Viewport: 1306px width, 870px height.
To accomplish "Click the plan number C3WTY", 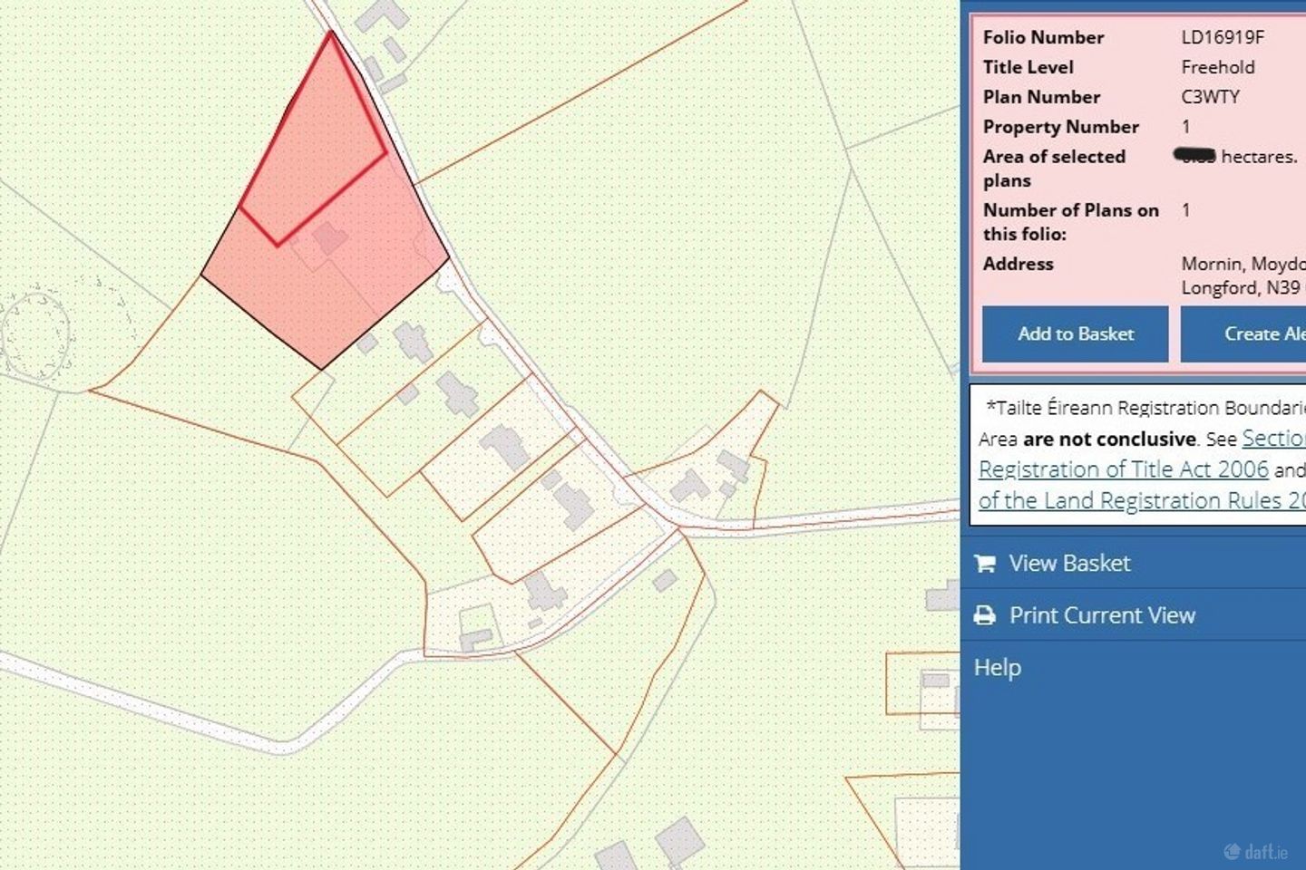I will click(1212, 97).
